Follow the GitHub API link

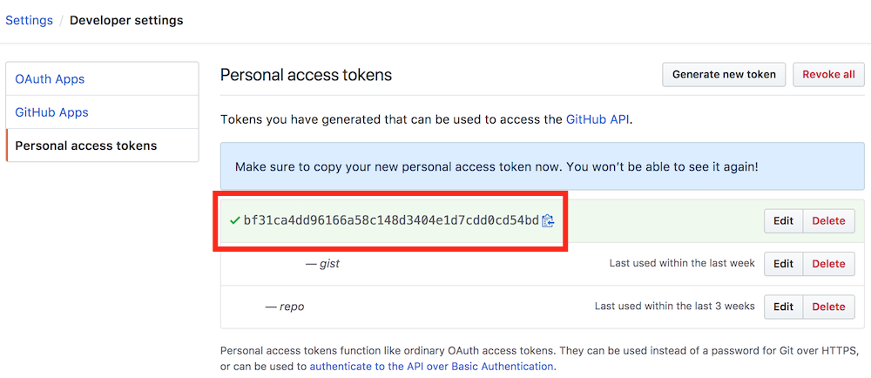[598, 119]
